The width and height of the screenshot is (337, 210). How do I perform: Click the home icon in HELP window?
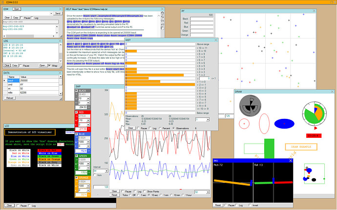[163, 13]
